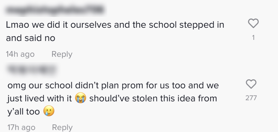Viewport: 278px width, 132px height.
Task: Open the blurred username above 'omg' comment
Action: click(x=32, y=70)
